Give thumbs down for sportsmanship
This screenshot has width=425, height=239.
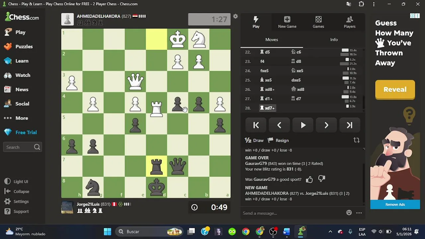(x=321, y=179)
